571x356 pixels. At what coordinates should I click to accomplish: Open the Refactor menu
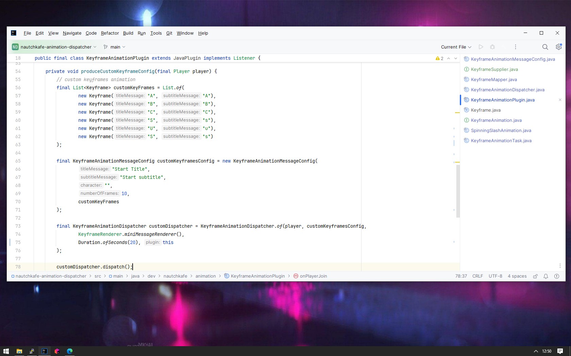110,33
